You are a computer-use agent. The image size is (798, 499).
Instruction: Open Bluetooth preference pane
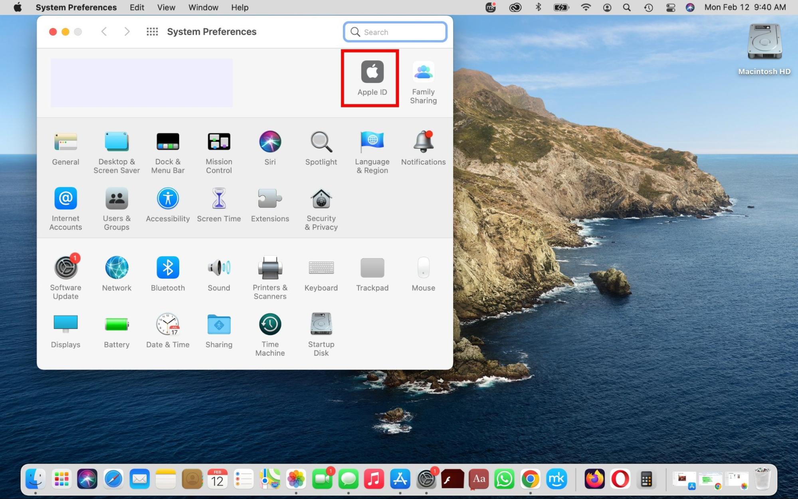(x=168, y=274)
